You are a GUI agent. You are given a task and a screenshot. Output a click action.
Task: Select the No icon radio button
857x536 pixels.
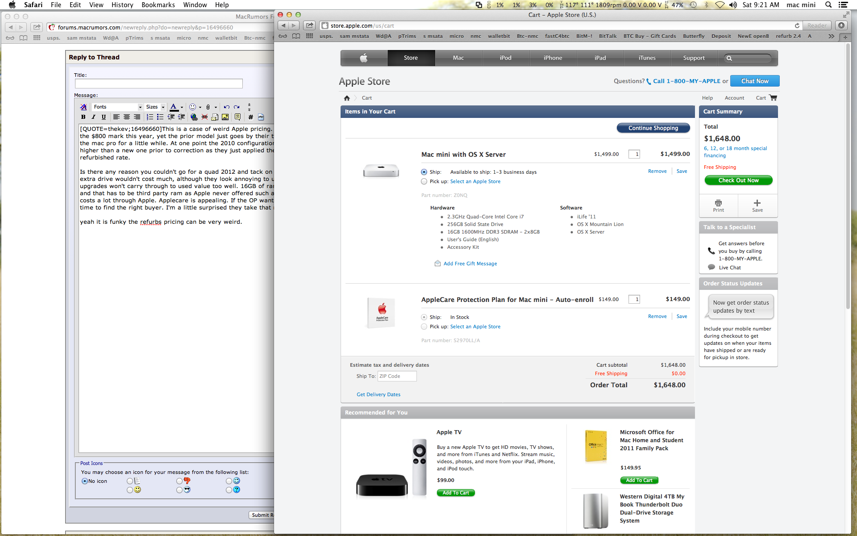tap(84, 481)
